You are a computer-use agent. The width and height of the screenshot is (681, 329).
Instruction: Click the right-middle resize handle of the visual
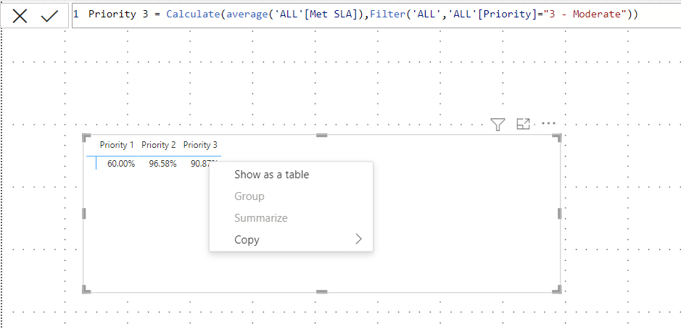click(559, 214)
